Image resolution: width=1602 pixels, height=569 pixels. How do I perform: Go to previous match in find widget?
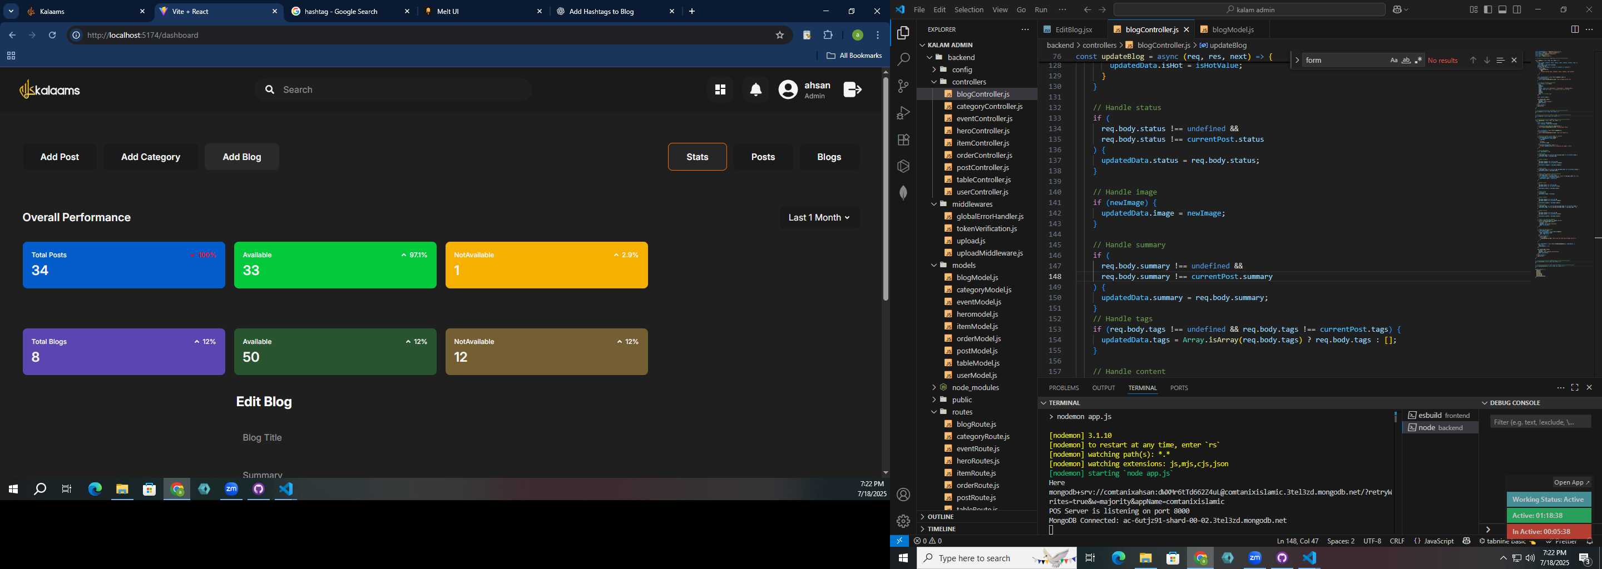point(1472,60)
